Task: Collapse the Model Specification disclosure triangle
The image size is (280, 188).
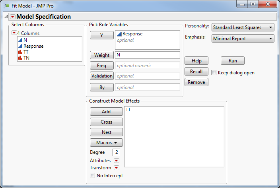Action: coord(6,17)
